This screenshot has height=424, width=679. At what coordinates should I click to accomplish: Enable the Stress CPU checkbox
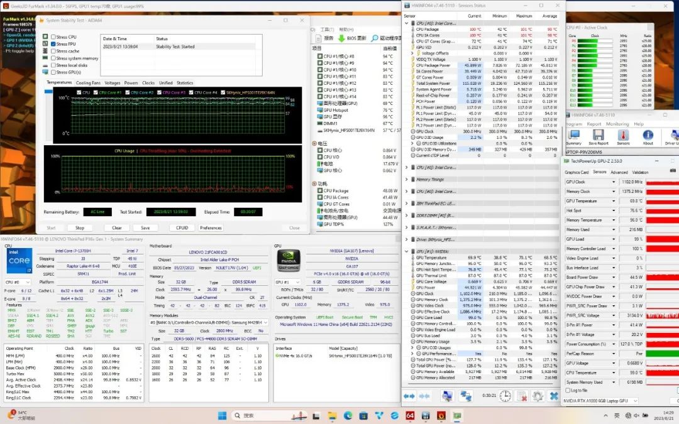53,37
